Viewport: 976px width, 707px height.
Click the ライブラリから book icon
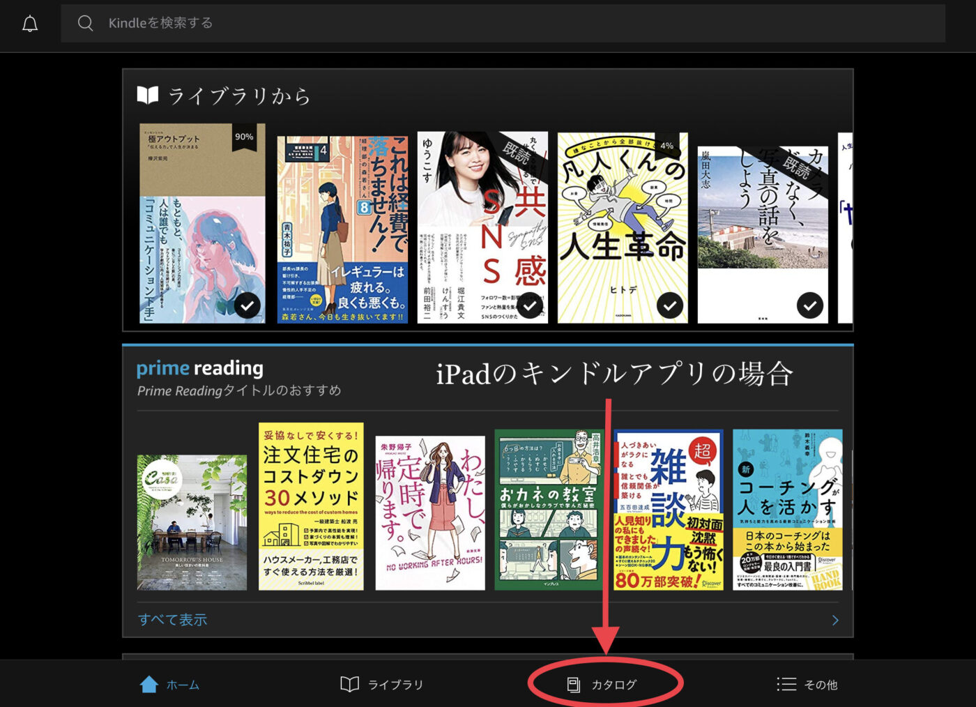pos(148,95)
